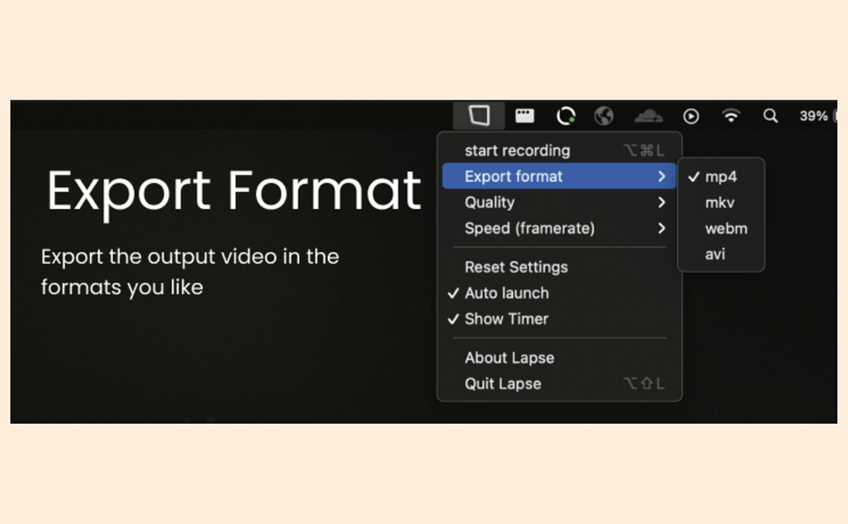Open the Cloudflare cloud icon
The image size is (848, 524).
pos(649,115)
